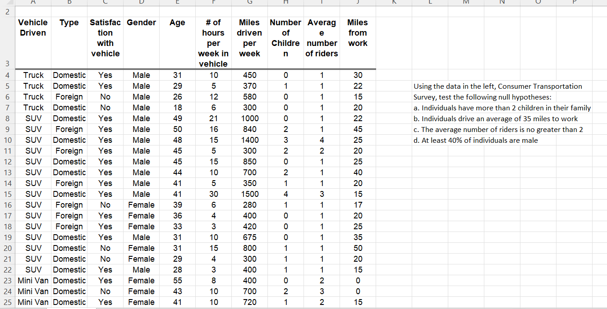Select the 'Number of Children' header cell
Image resolution: width=607 pixels, height=309 pixels.
tap(285, 43)
